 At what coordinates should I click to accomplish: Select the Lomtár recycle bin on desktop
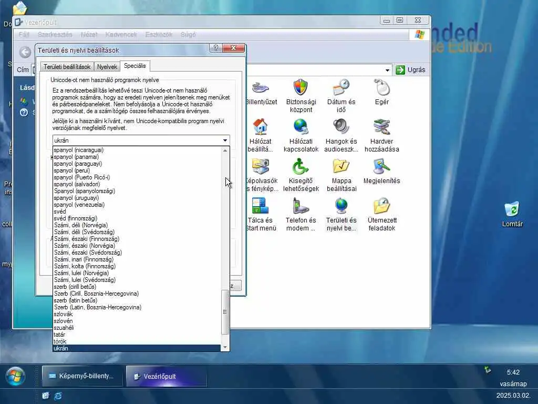click(512, 215)
